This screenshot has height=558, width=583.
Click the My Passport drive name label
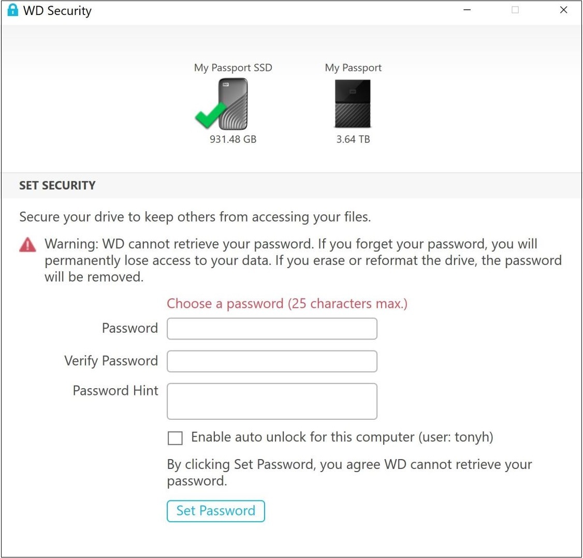click(353, 67)
